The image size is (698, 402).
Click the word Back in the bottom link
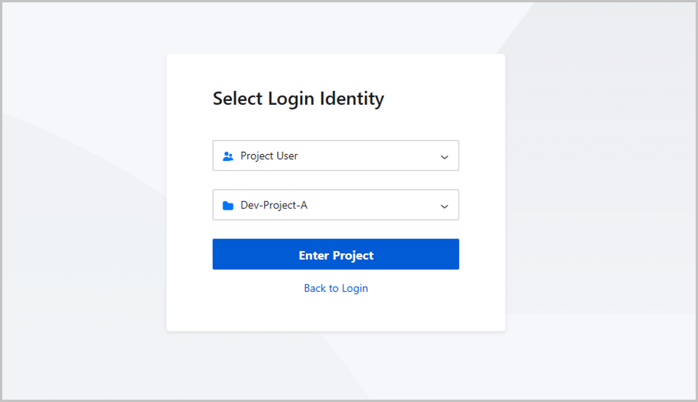[x=315, y=289]
